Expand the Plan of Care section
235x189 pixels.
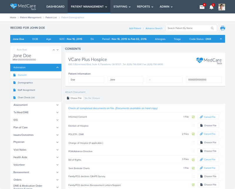point(36,127)
